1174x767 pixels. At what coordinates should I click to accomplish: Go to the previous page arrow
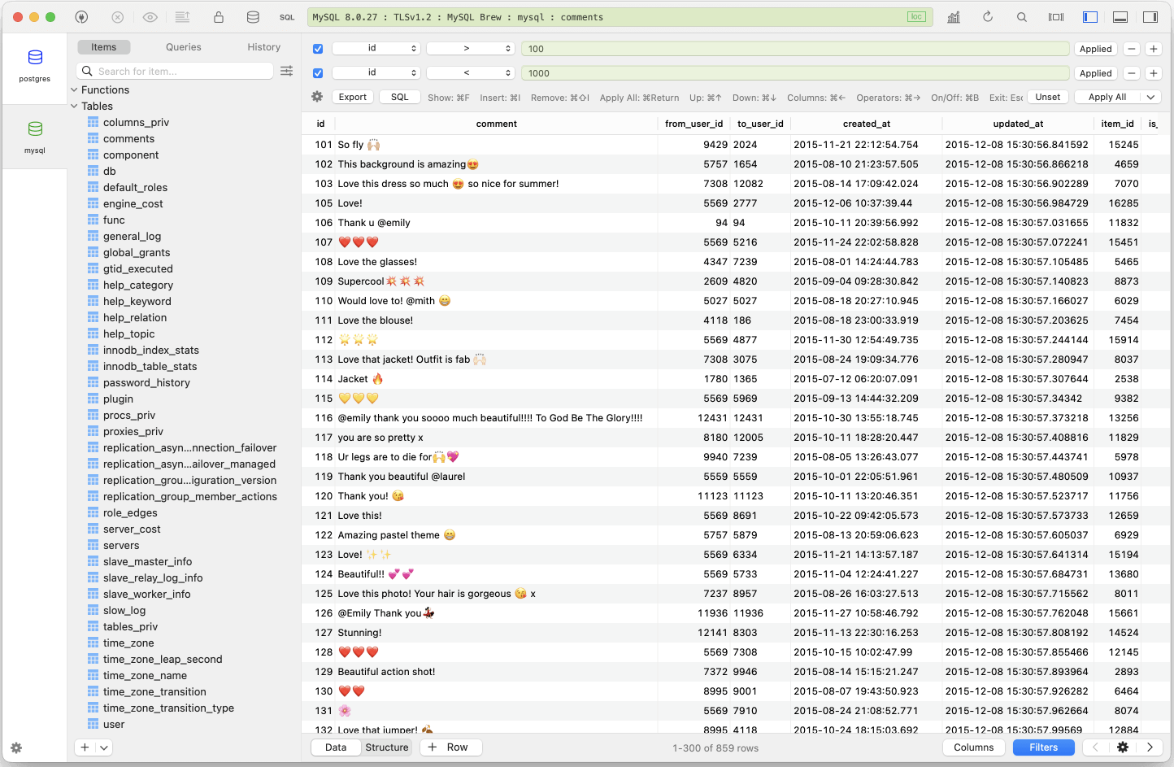point(1095,747)
